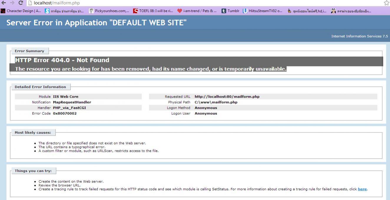This screenshot has width=390, height=200.
Task: Click the 'HTTP Error 404.0 - Not Found' heading
Action: [62, 60]
